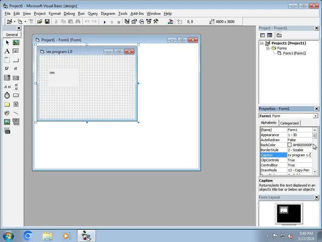Open the Object Browser toolbar icon

[149, 22]
